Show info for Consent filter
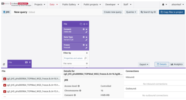186x100 pixels. [84, 29]
